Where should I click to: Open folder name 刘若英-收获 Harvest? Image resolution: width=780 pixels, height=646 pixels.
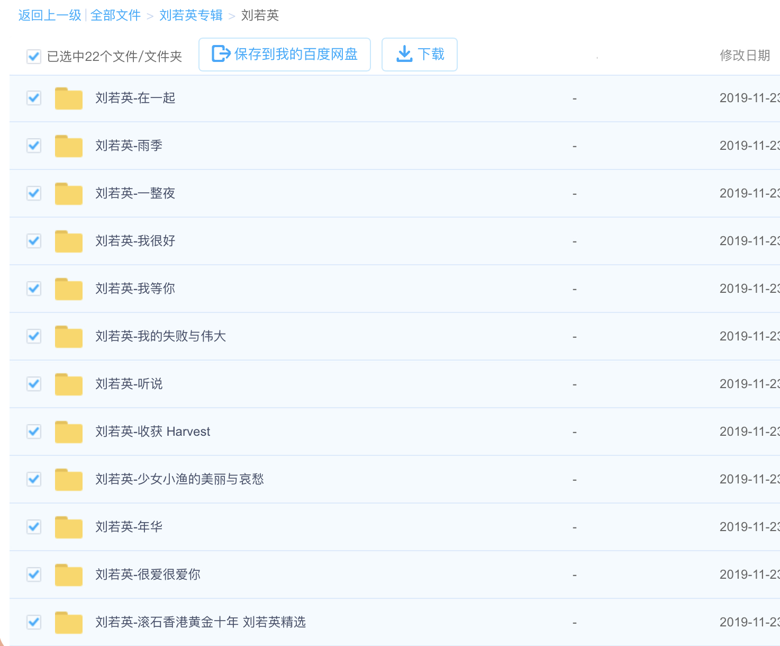152,432
